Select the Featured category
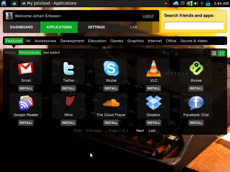Screen dimensions: 230x172 14,41
